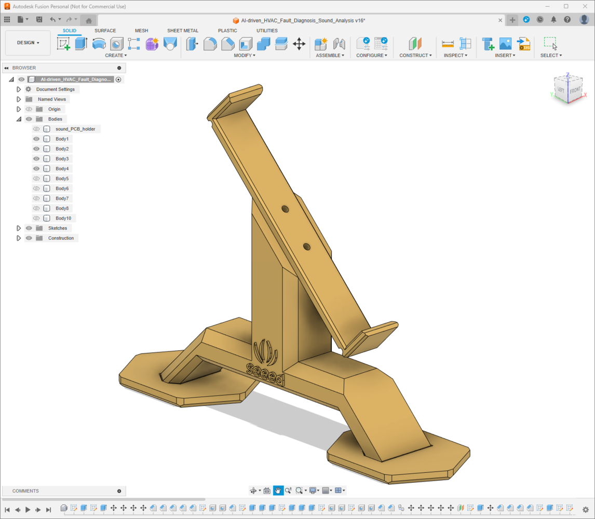Activate the Move/Copy tool
Screen dimensions: 595x519
coord(299,44)
